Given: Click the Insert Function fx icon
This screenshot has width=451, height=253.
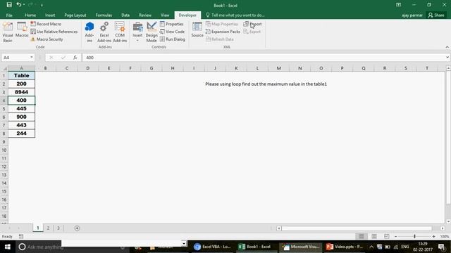Looking at the screenshot, I should pos(75,58).
